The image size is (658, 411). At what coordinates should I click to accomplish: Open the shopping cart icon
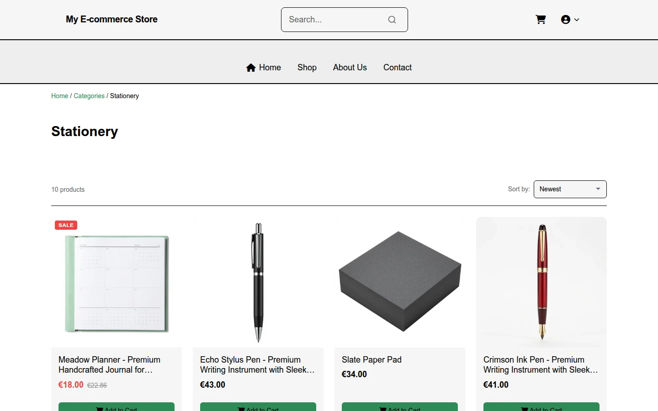click(541, 20)
